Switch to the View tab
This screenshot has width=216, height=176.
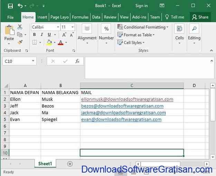[124, 17]
